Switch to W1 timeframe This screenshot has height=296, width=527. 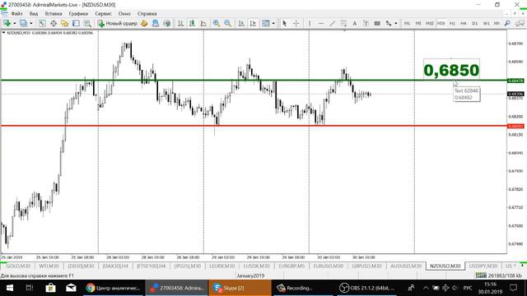coord(486,24)
